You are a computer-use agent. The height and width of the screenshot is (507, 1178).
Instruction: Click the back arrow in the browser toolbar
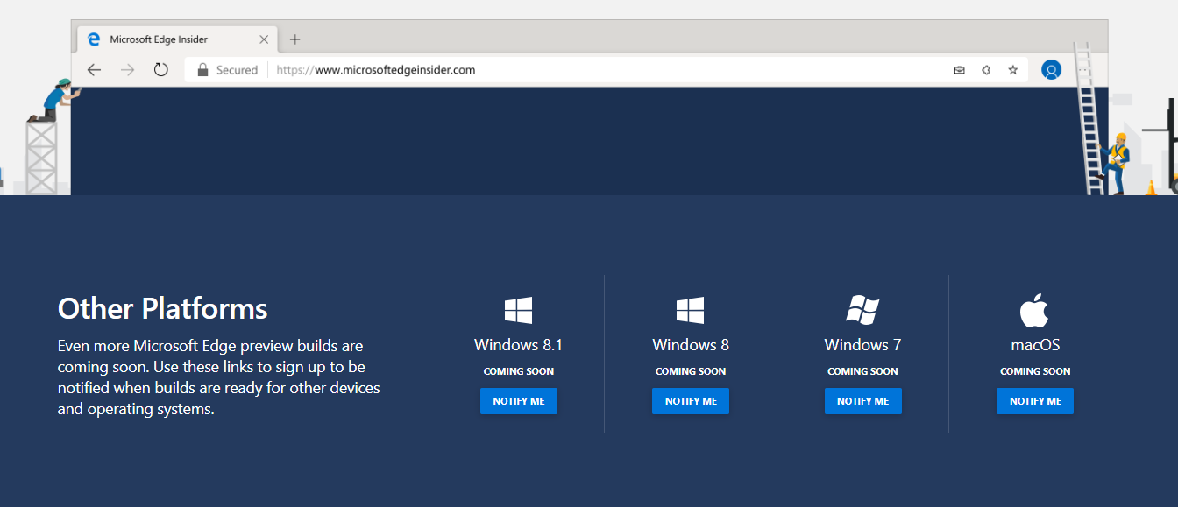pyautogui.click(x=94, y=70)
